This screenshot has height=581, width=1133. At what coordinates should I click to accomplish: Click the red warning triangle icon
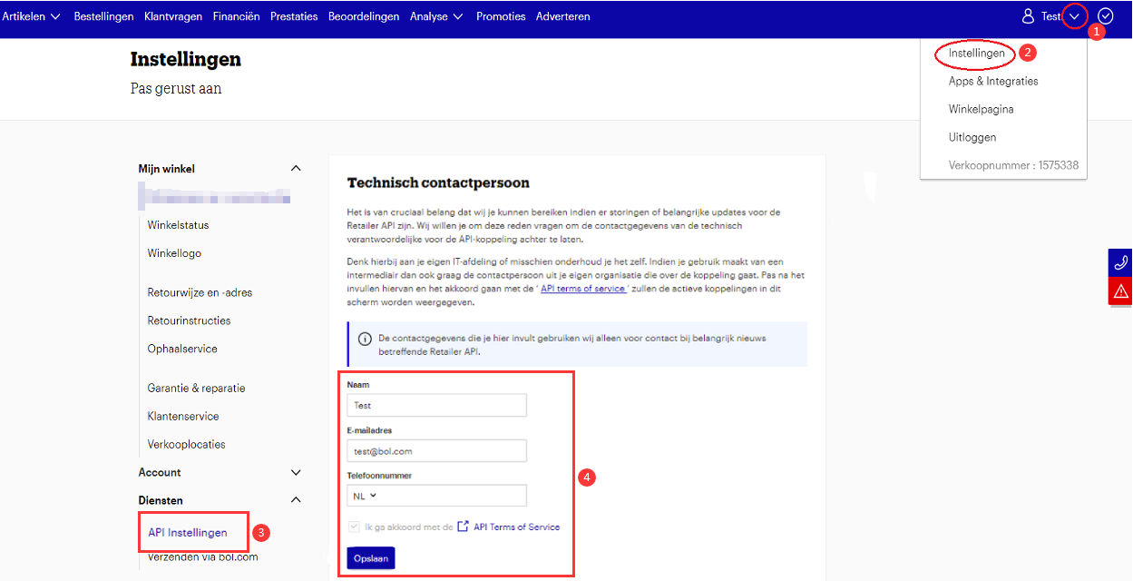[1120, 290]
